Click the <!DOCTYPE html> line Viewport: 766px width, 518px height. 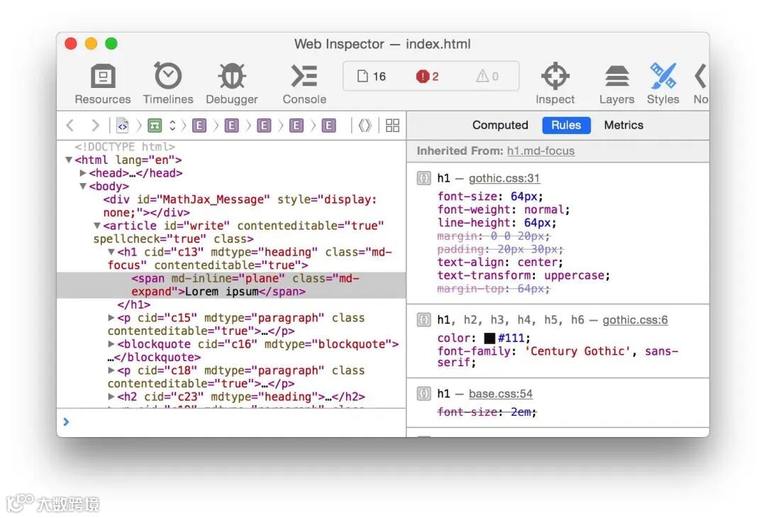(125, 147)
